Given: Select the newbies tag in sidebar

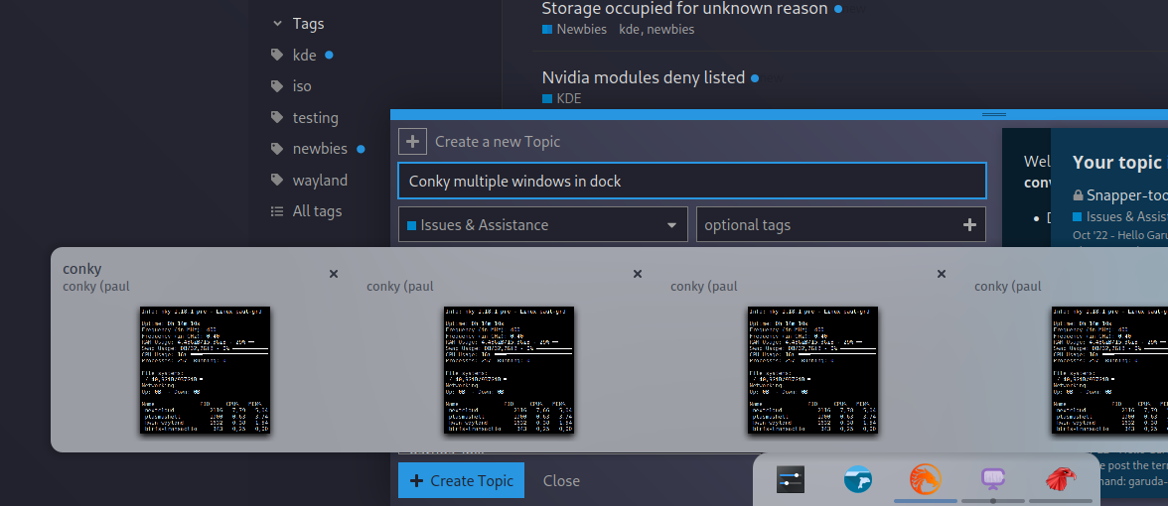Looking at the screenshot, I should [x=320, y=149].
